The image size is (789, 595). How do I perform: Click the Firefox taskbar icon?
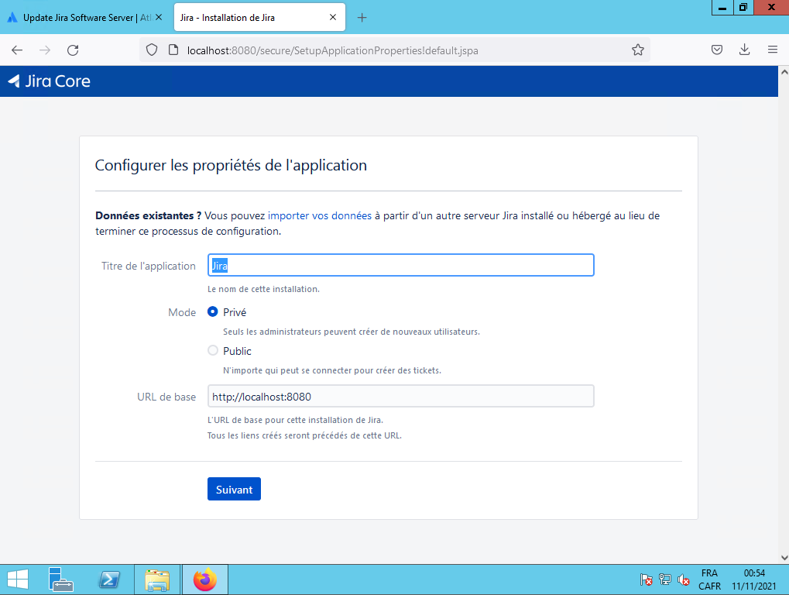204,580
